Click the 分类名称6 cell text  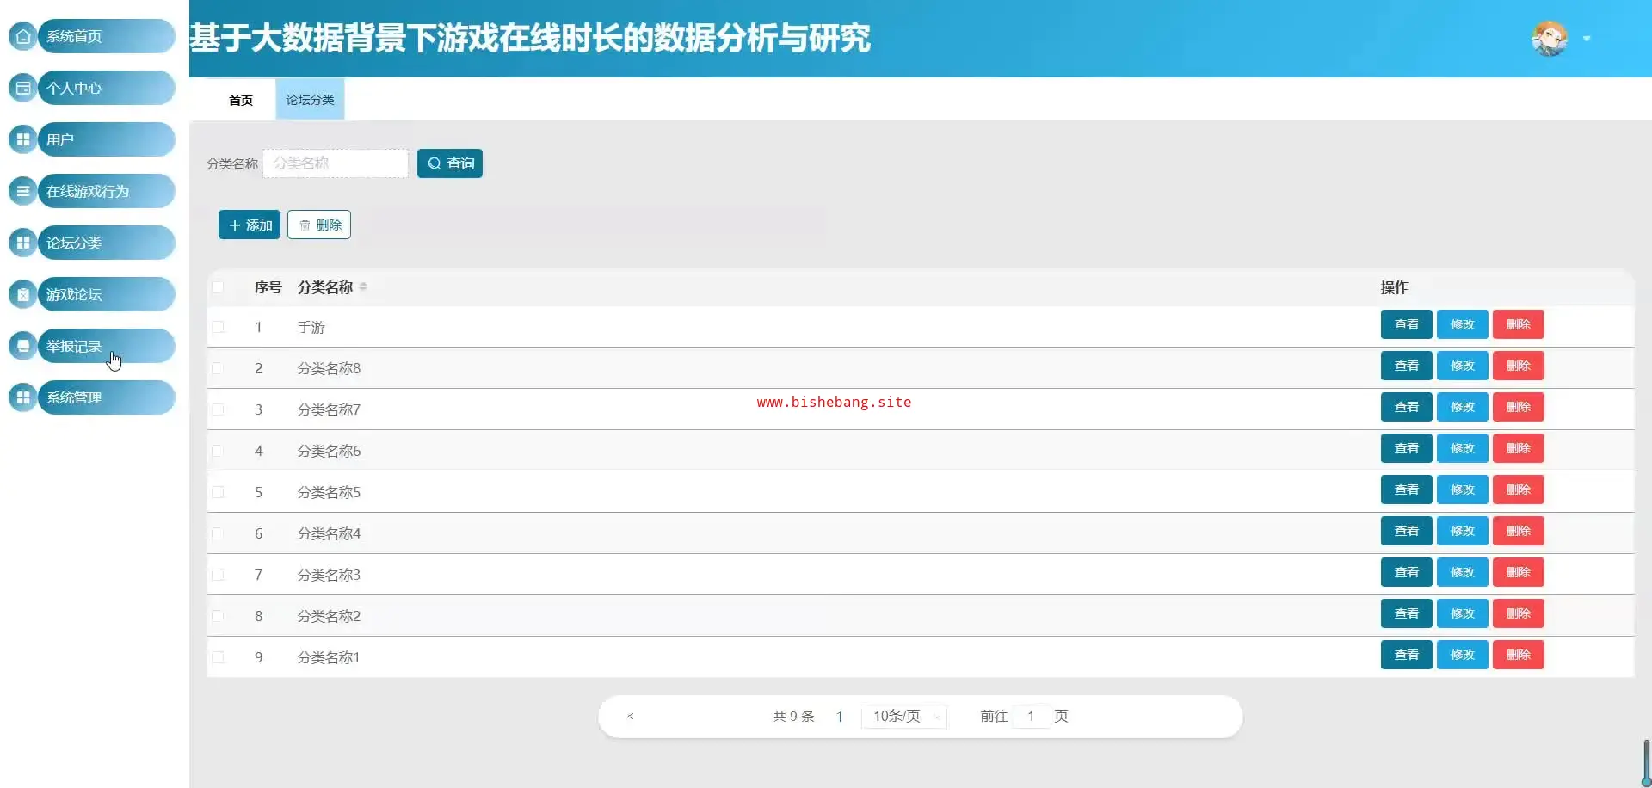(329, 451)
